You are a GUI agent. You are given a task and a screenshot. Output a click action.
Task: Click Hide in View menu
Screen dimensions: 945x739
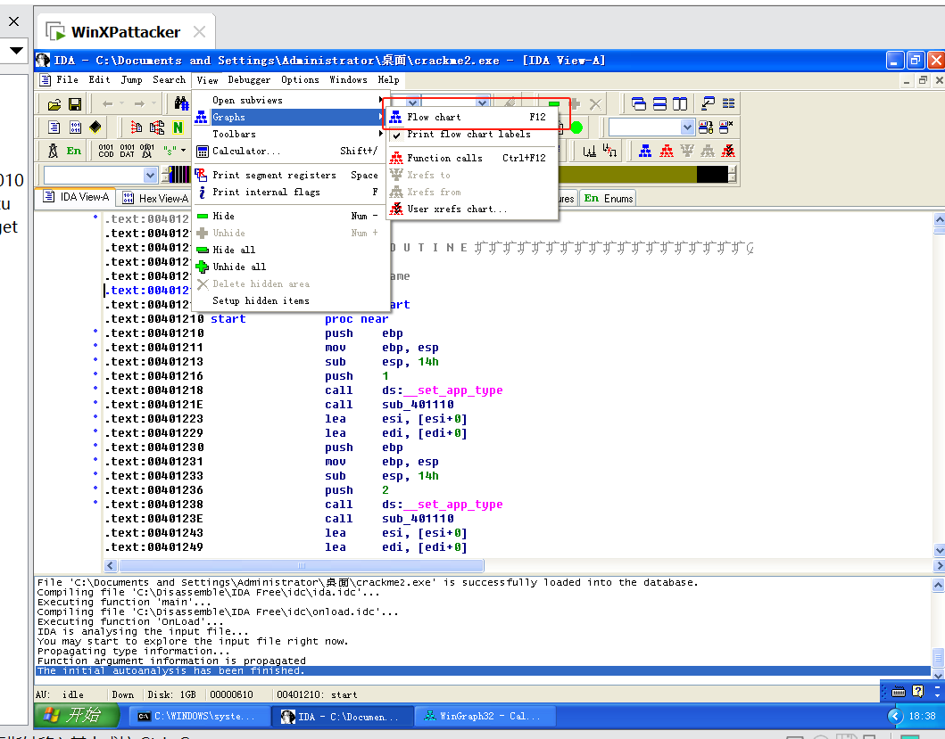click(x=292, y=216)
